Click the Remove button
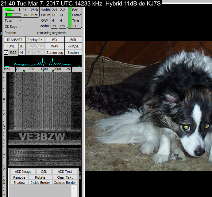This screenshot has height=197, width=212. click(19, 177)
